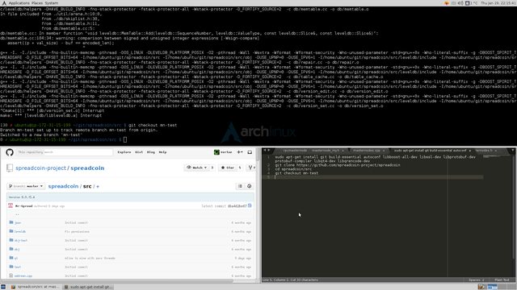The height and width of the screenshot is (290, 517).
Task: Open the spreadcoin breadcrumb link
Action: (63, 186)
